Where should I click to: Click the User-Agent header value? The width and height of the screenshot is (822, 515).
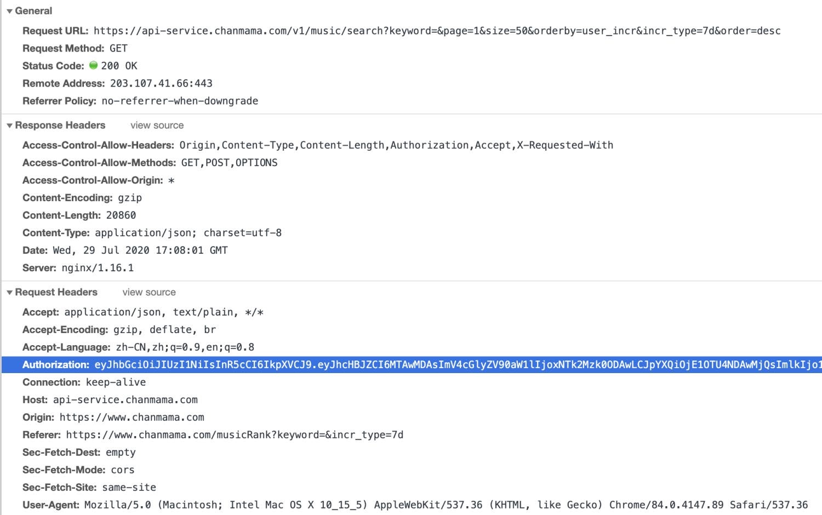coord(446,505)
